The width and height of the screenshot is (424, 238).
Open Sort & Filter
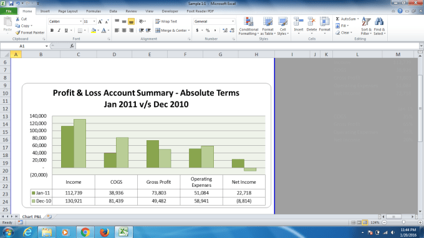pos(366,26)
